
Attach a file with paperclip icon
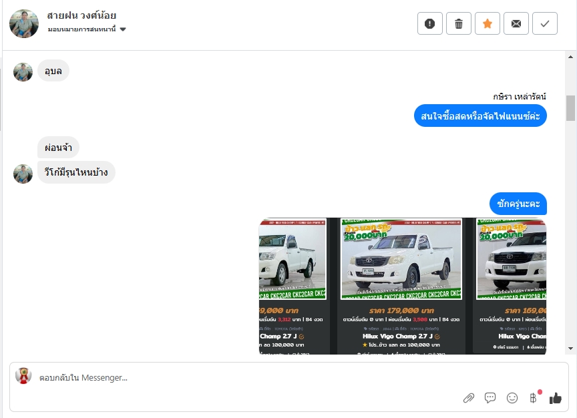[x=468, y=398]
